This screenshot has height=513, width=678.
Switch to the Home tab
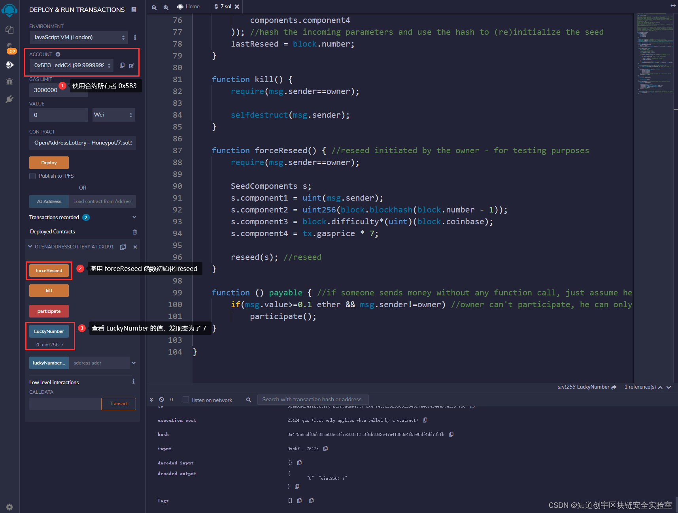pyautogui.click(x=188, y=7)
